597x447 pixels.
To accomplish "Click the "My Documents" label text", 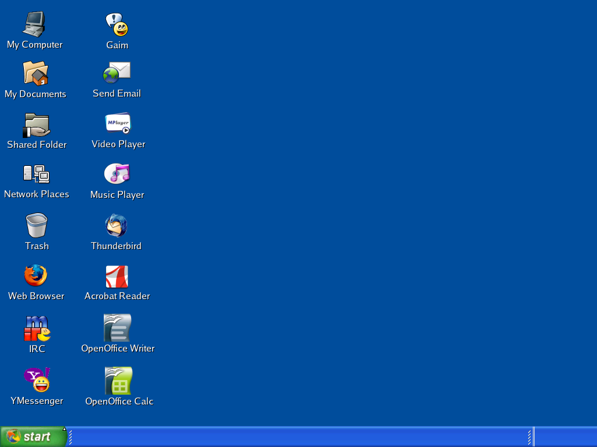I will pos(36,94).
